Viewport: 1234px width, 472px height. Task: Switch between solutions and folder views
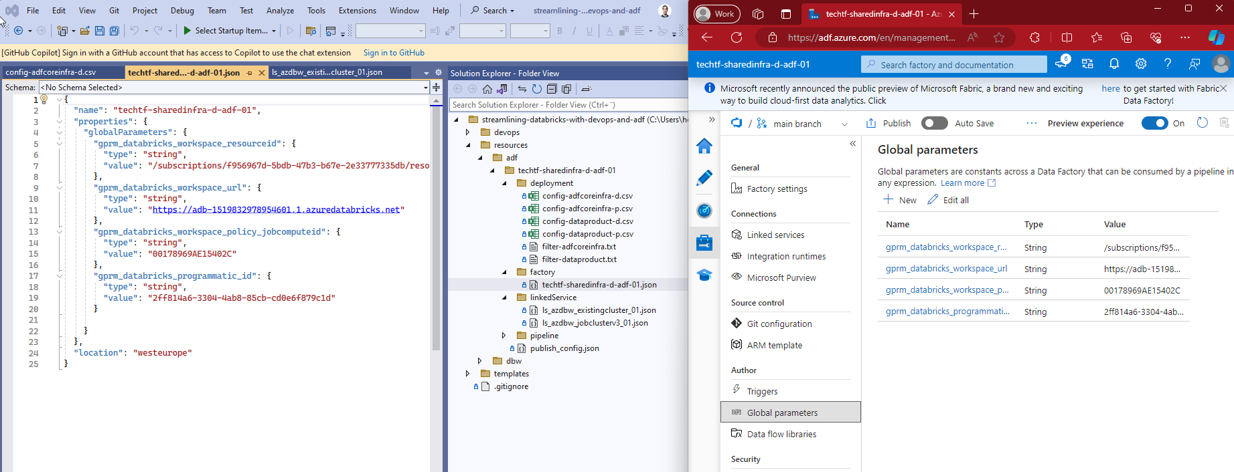502,89
